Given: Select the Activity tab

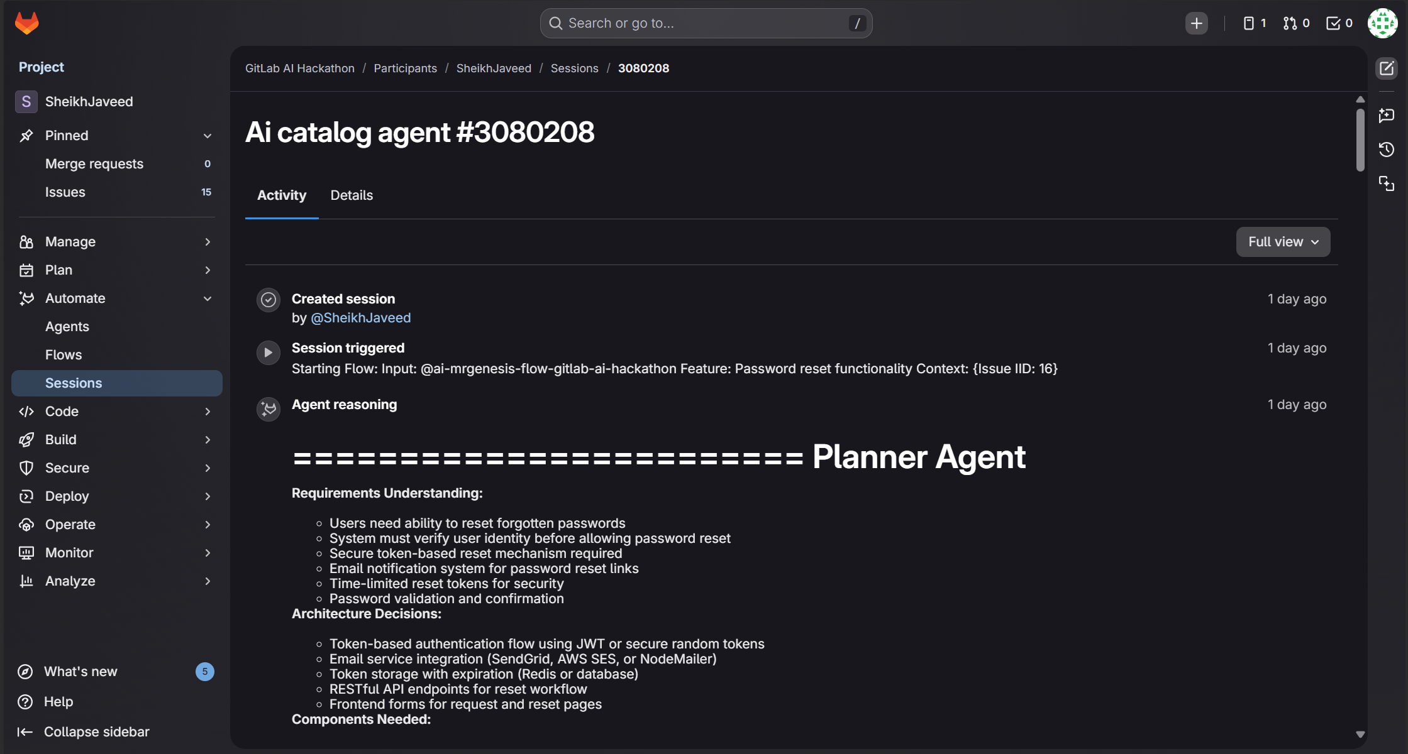Looking at the screenshot, I should click(x=282, y=195).
